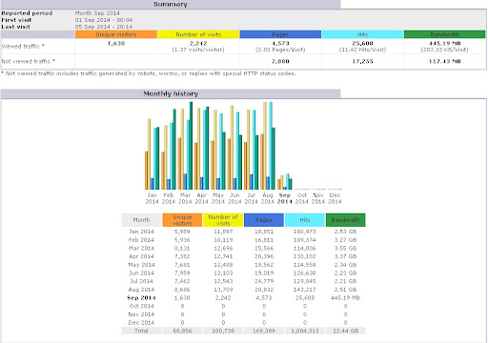488x343 pixels.
Task: Select the Sep 2014 row in table
Action: tap(243, 297)
